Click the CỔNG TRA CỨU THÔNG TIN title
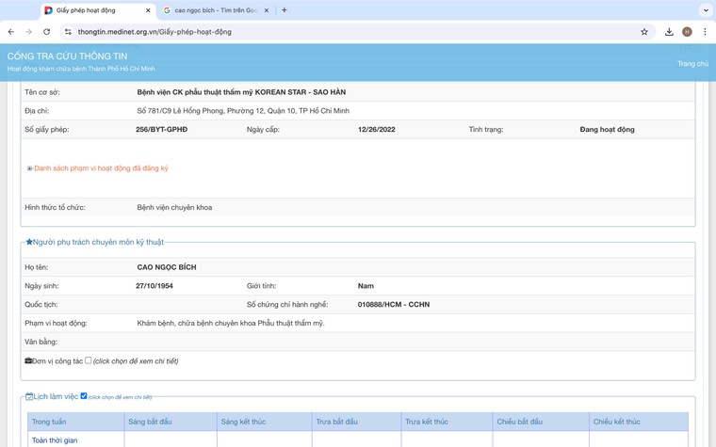The width and height of the screenshot is (716, 447). (x=67, y=56)
